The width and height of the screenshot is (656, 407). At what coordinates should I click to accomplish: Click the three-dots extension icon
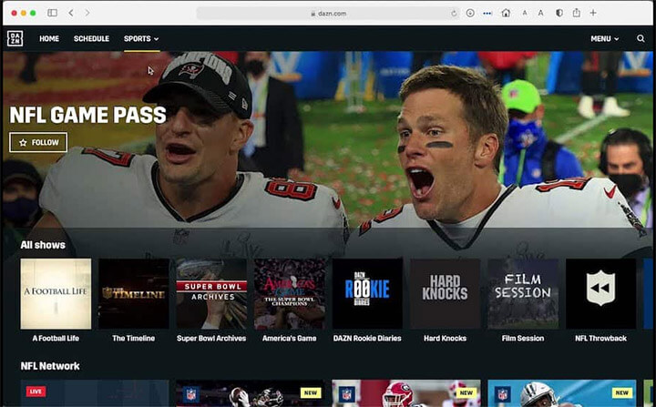[487, 14]
